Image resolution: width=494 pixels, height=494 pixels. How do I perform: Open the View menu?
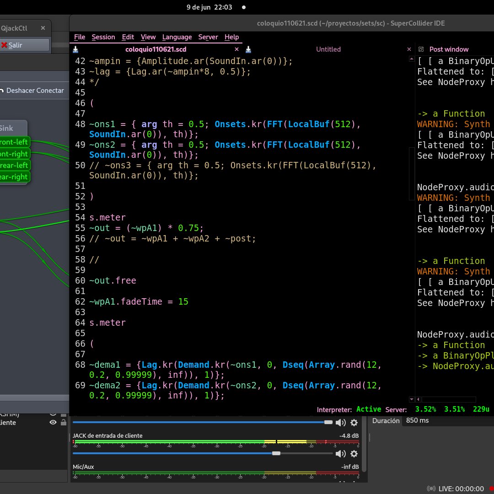point(148,37)
